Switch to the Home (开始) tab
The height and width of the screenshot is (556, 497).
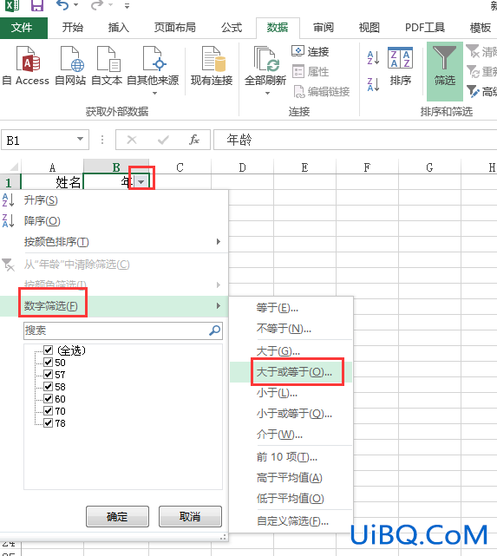tap(73, 28)
